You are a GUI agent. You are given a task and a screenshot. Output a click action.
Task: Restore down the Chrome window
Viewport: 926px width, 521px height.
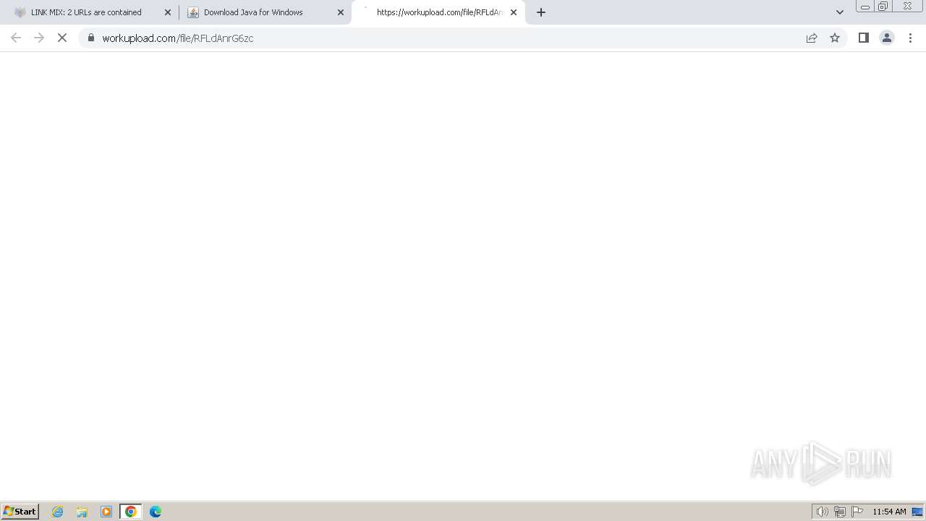point(883,7)
